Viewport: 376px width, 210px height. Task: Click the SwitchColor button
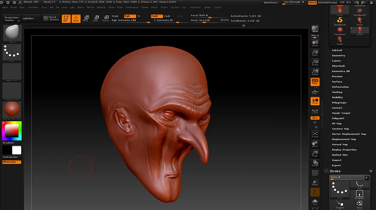click(x=12, y=157)
